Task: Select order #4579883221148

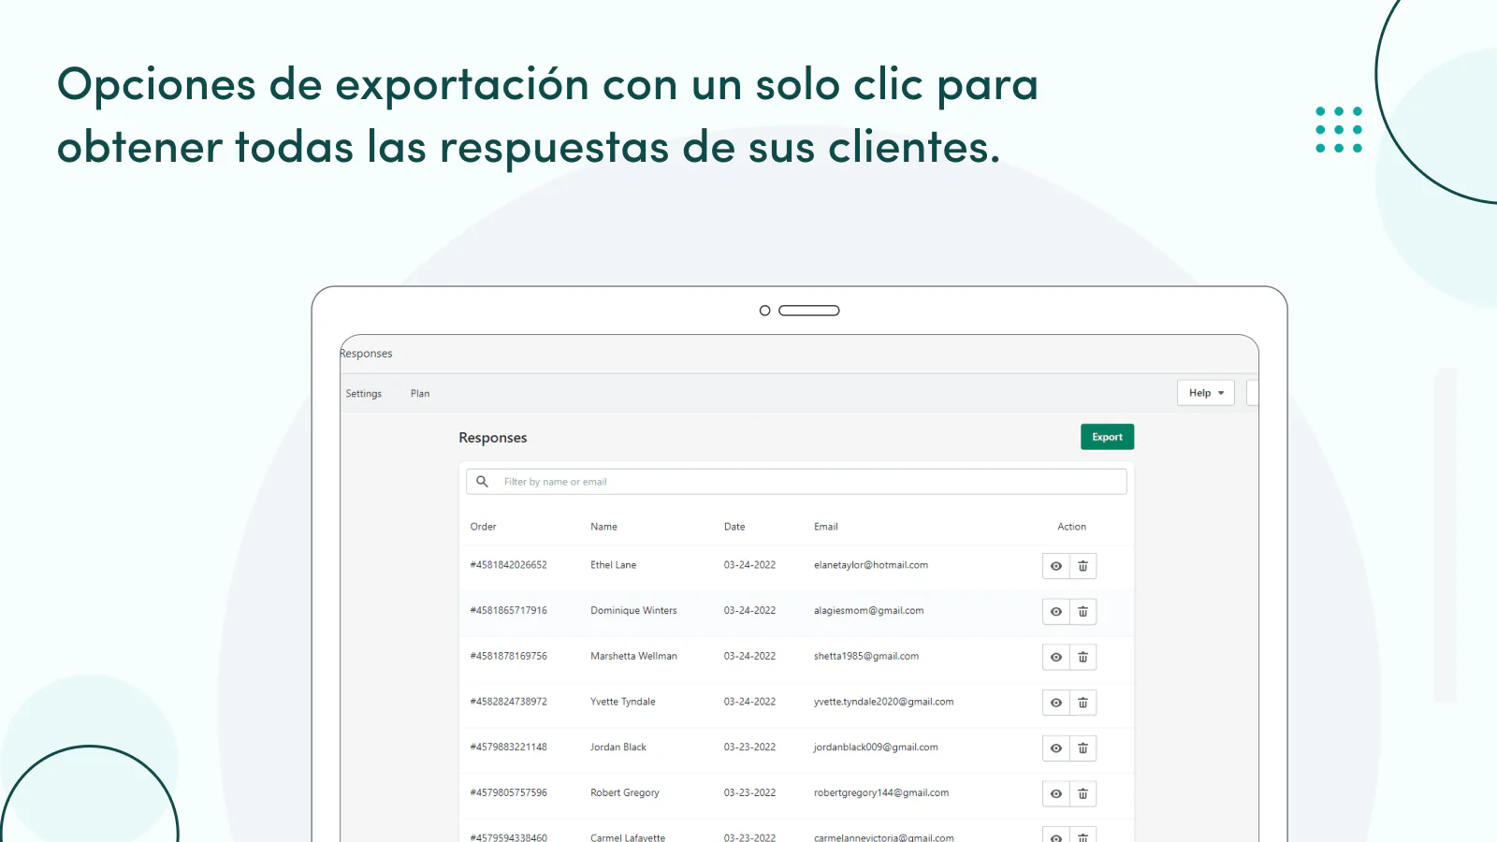Action: coord(508,748)
